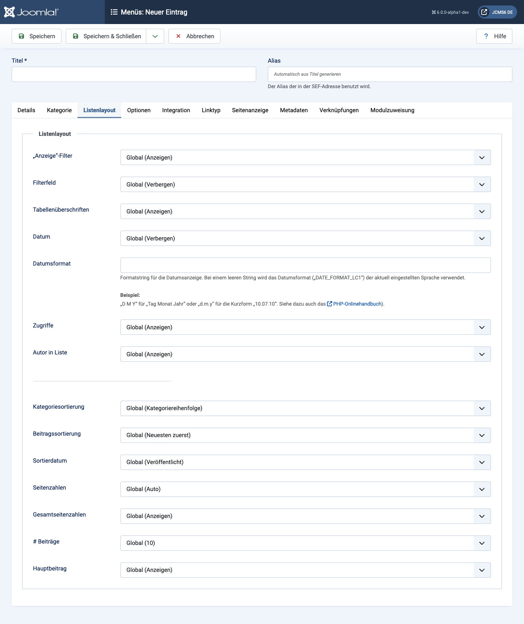Click the Datumsformat input field
524x624 pixels.
[x=306, y=265]
